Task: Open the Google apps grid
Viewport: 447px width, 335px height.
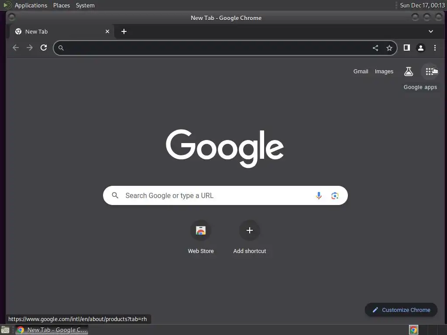Action: [x=430, y=72]
